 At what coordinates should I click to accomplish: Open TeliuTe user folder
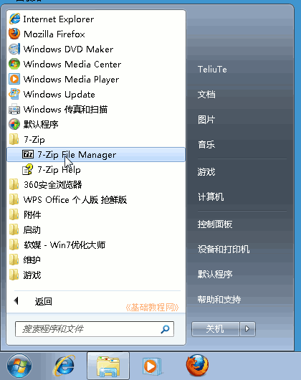click(x=212, y=70)
